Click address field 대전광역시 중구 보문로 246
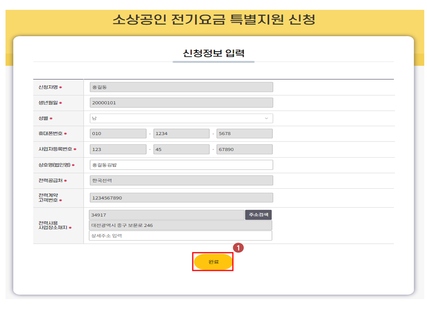This screenshot has height=309, width=427. pyautogui.click(x=180, y=225)
